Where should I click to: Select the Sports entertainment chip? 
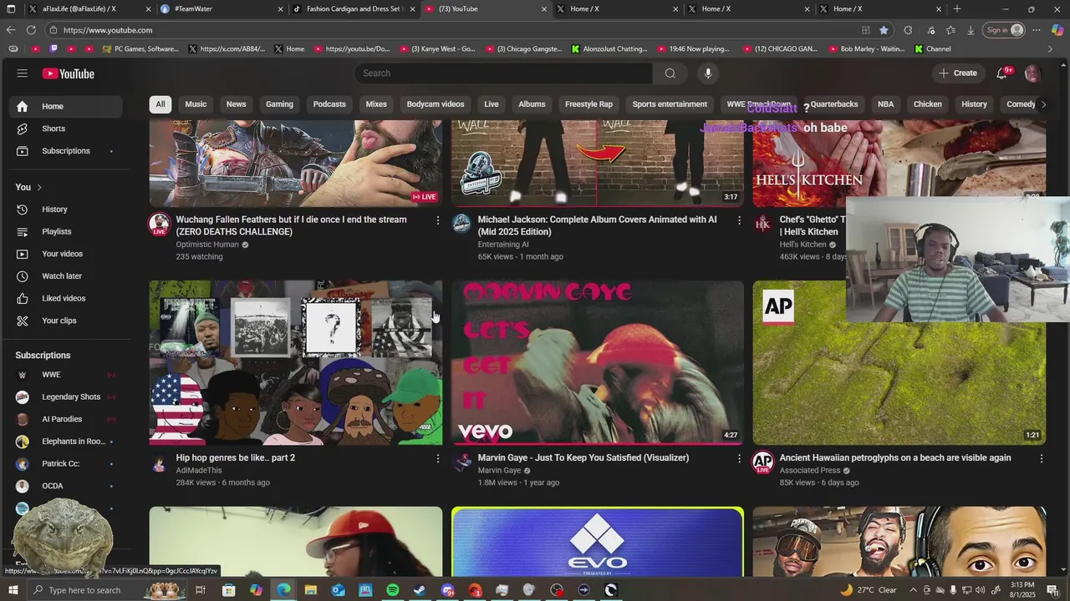(670, 104)
